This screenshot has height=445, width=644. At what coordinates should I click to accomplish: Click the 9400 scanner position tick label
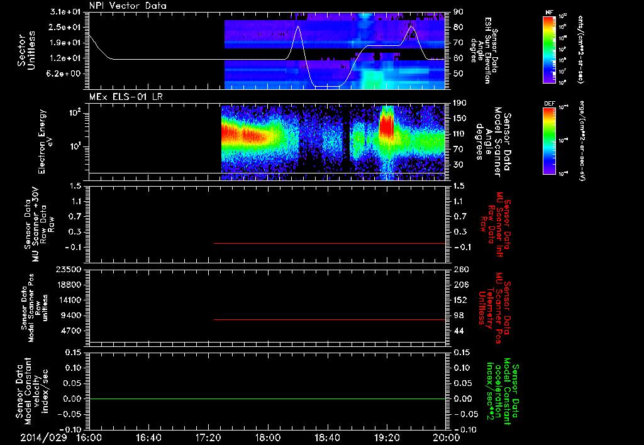72,316
